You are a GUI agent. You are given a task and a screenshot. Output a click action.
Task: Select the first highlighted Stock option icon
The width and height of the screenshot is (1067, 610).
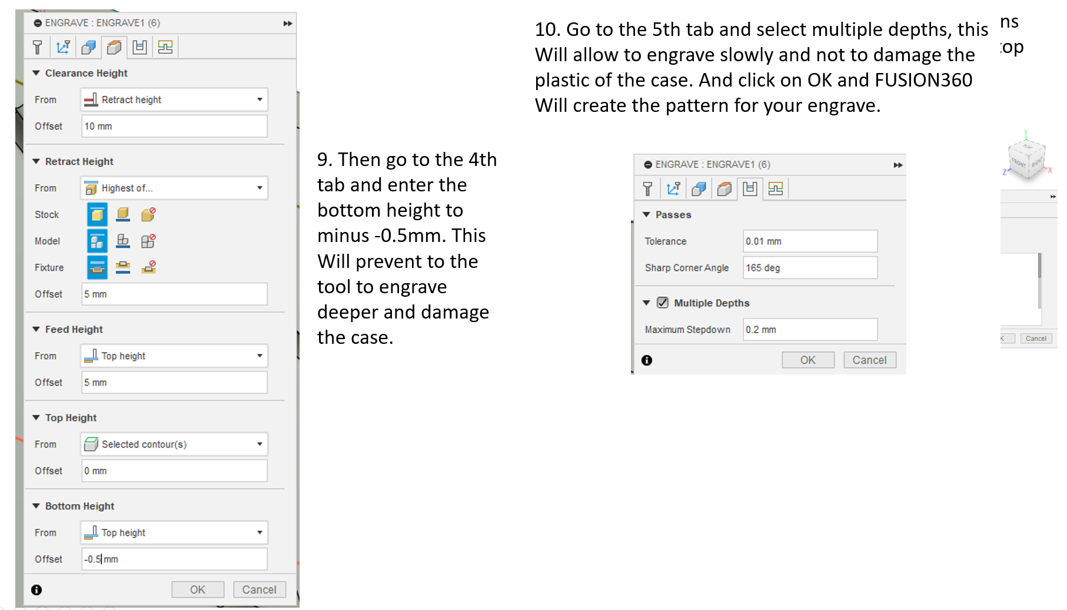[97, 214]
